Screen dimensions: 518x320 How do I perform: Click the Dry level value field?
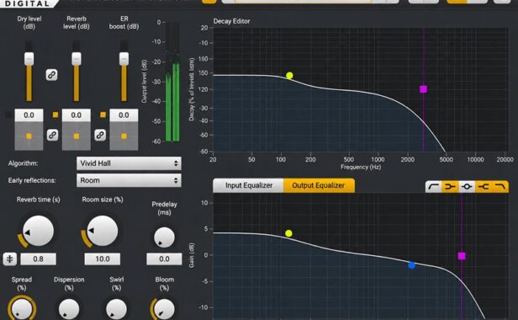click(29, 115)
